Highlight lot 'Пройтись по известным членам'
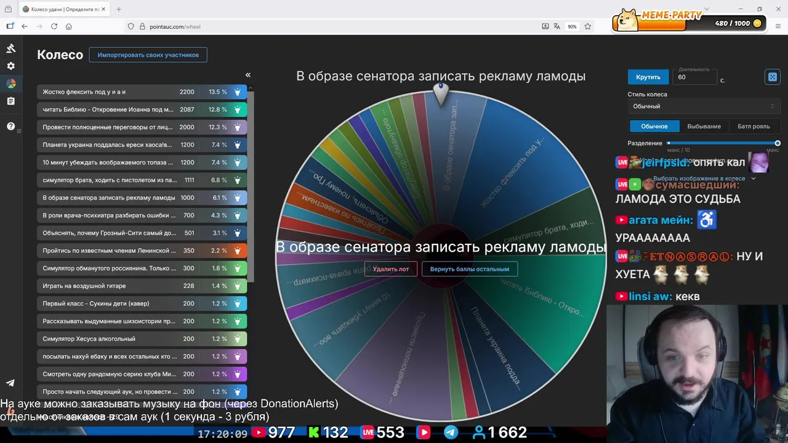788x443 pixels. click(x=238, y=250)
